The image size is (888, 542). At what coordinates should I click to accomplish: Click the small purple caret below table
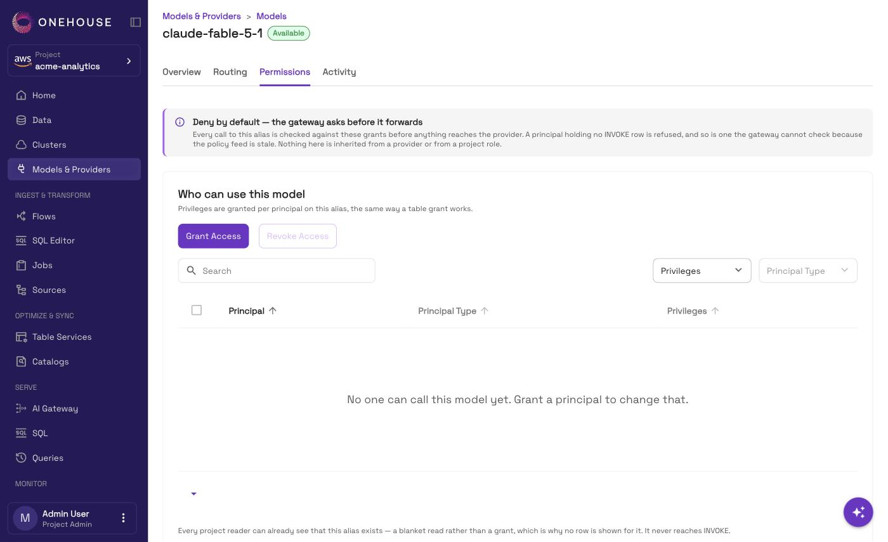pos(193,494)
